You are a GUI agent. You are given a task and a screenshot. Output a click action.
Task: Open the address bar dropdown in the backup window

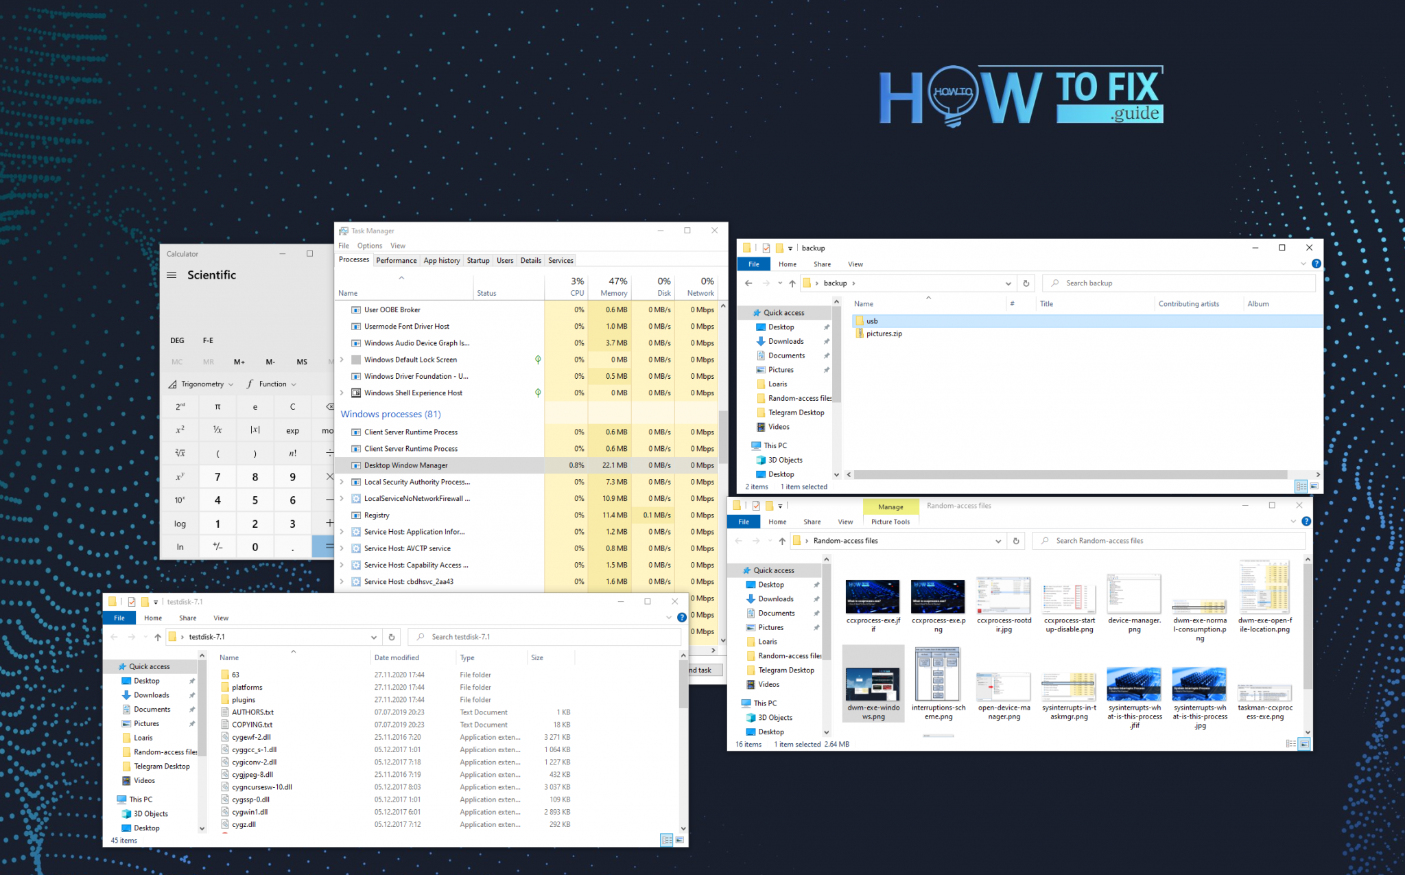[1008, 283]
